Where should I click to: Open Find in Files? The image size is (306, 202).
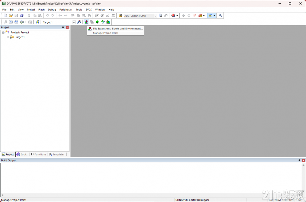tap(120, 16)
